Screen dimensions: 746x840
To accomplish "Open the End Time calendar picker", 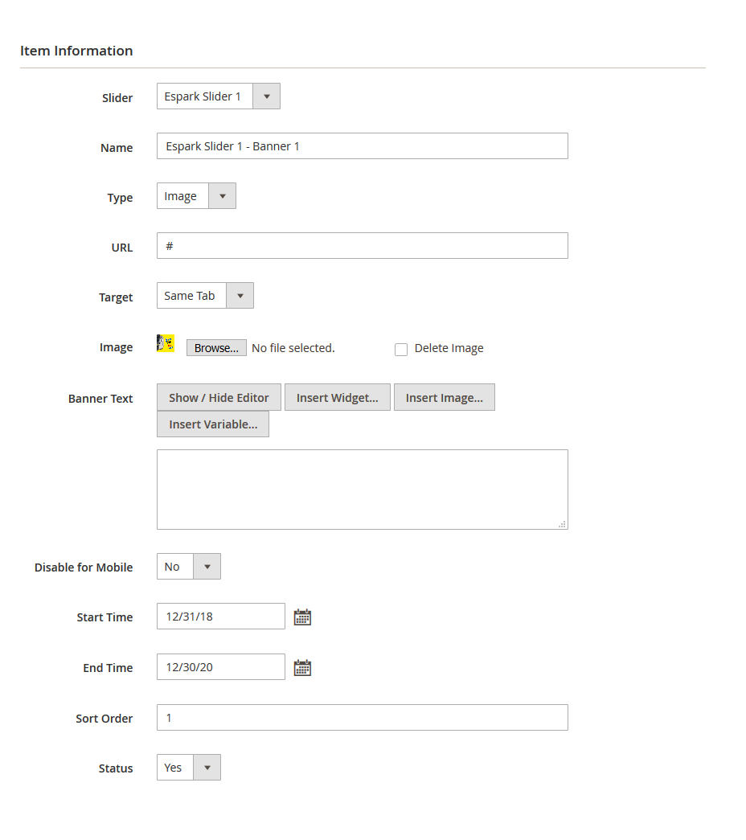I will (x=302, y=668).
